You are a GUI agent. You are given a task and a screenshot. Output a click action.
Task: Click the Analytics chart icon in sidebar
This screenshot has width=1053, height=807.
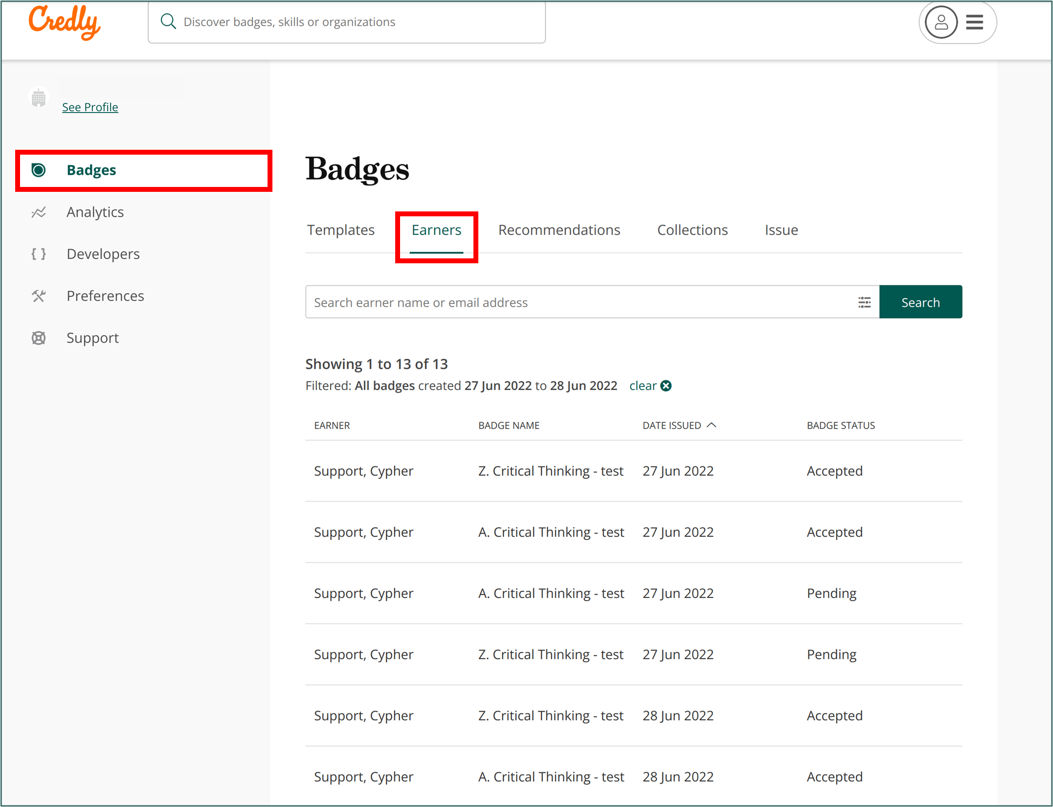pyautogui.click(x=39, y=212)
